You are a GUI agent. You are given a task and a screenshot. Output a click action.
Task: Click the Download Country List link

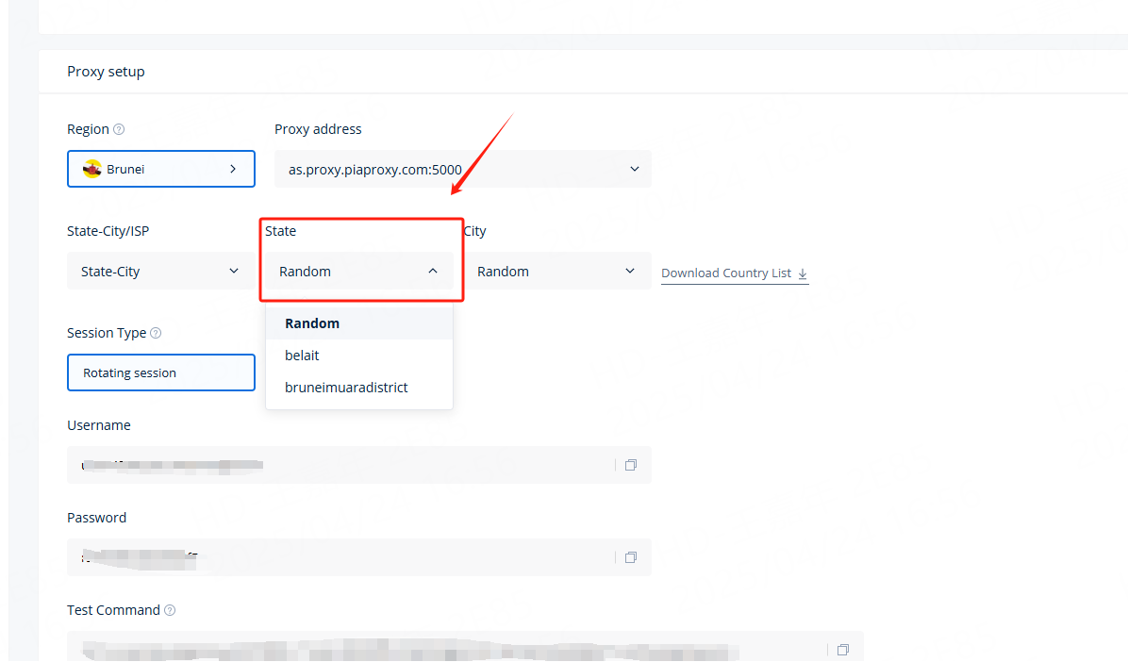[x=725, y=273]
